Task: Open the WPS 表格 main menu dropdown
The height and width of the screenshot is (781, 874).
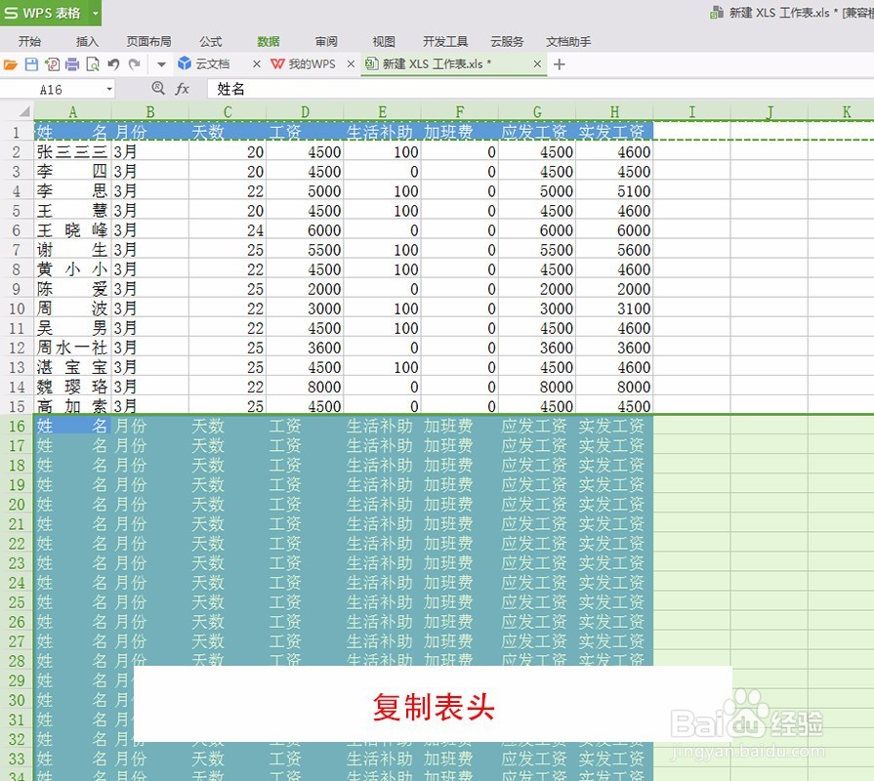Action: coord(94,13)
